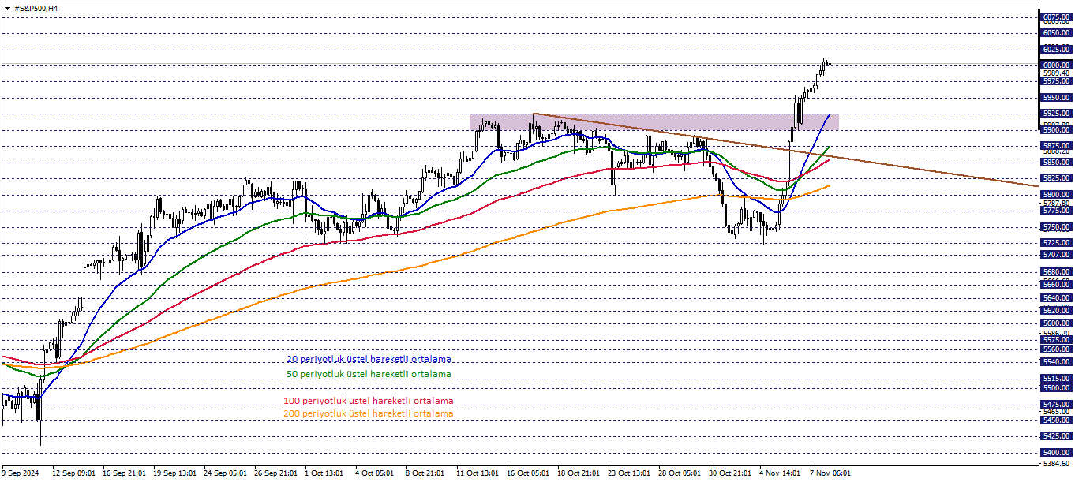
Task: Click the 6000.00 price level label
Action: (1056, 65)
